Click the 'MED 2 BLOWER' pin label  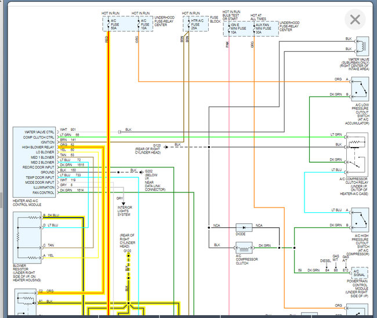pos(42,162)
